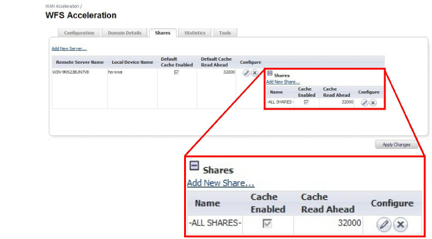The width and height of the screenshot is (432, 239).
Task: Collapse Shares using enlarged minus icon
Action: pyautogui.click(x=195, y=165)
